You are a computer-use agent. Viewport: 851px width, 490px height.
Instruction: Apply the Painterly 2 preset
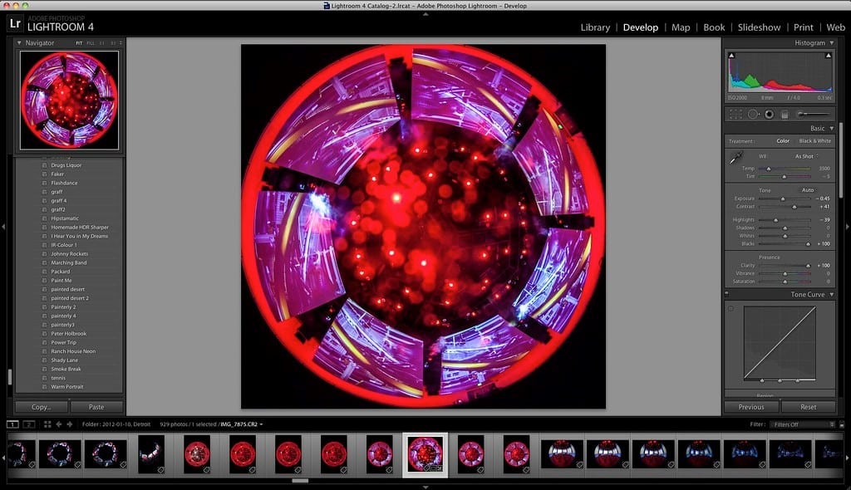63,307
